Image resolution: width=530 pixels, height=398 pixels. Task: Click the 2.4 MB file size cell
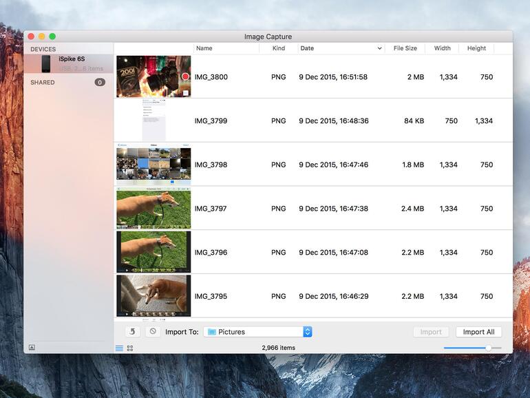point(413,209)
